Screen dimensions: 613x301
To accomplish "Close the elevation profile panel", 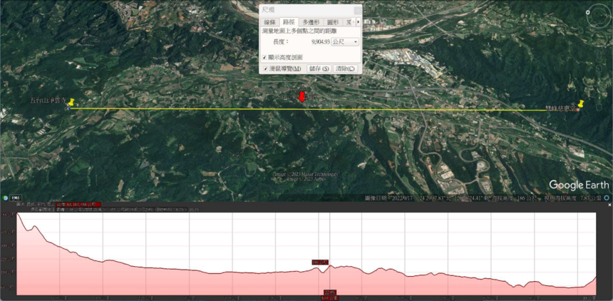I will (x=609, y=205).
